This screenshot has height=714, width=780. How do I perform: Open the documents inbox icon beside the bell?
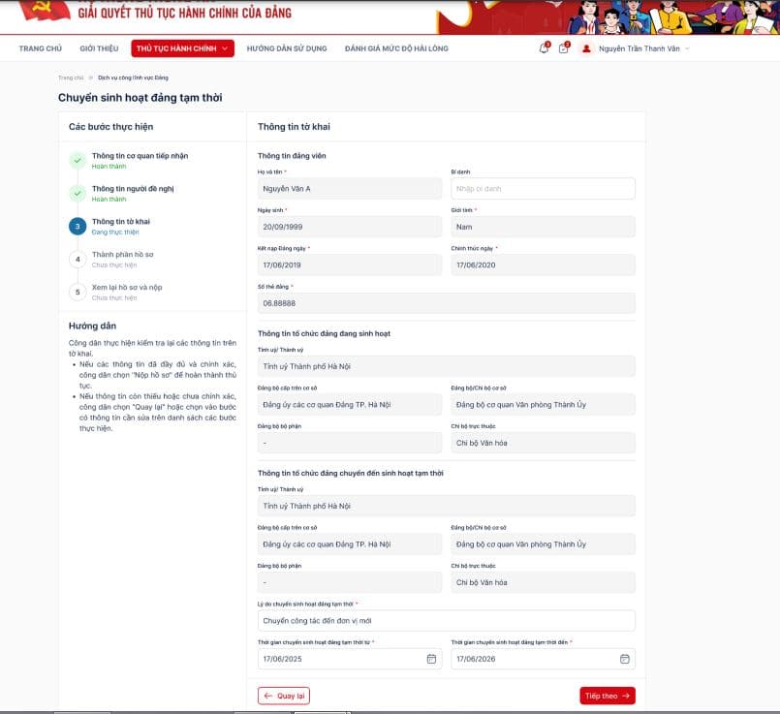[x=564, y=48]
